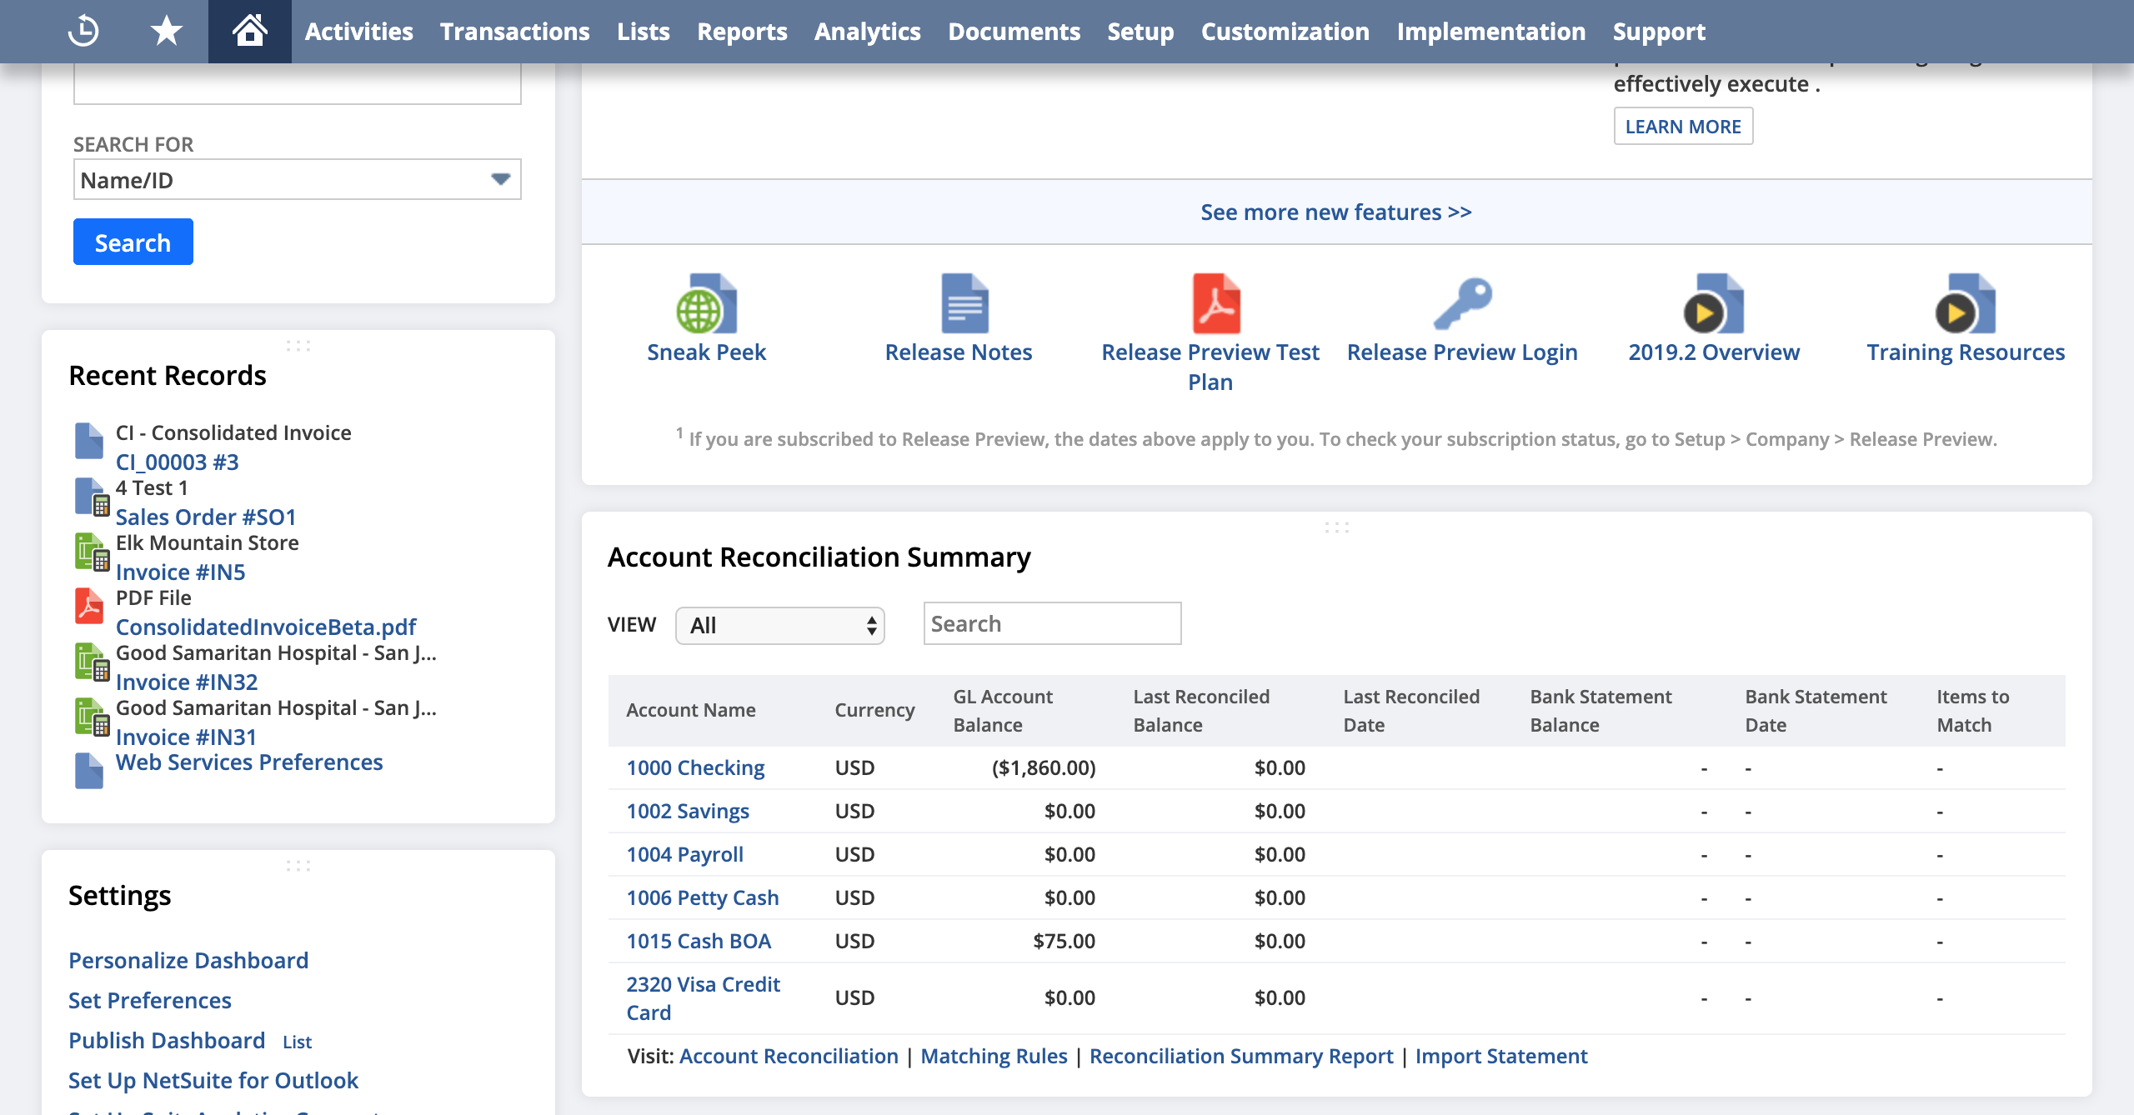Screen dimensions: 2134x1115
Task: Click the Recent Records history icon
Action: (83, 31)
